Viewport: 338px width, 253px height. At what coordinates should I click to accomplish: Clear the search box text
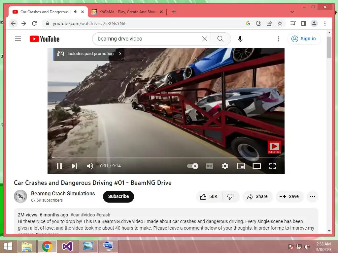coord(205,39)
